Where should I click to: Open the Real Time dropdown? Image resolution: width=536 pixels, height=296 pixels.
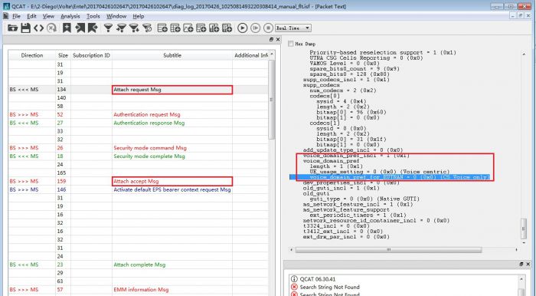coord(293,28)
